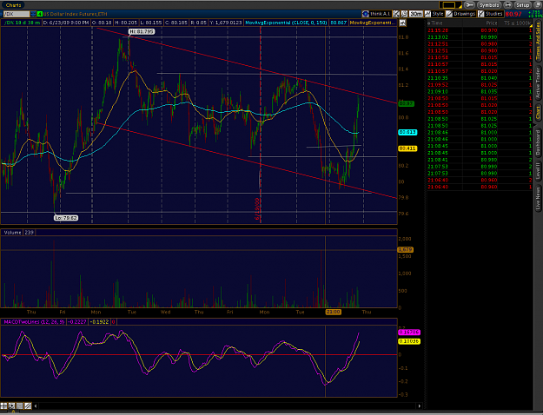The image size is (543, 415).
Task: Click the Lo: 79.62 low marker label
Action: coord(66,218)
